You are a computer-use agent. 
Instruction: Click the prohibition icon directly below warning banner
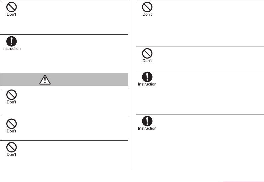pyautogui.click(x=12, y=94)
